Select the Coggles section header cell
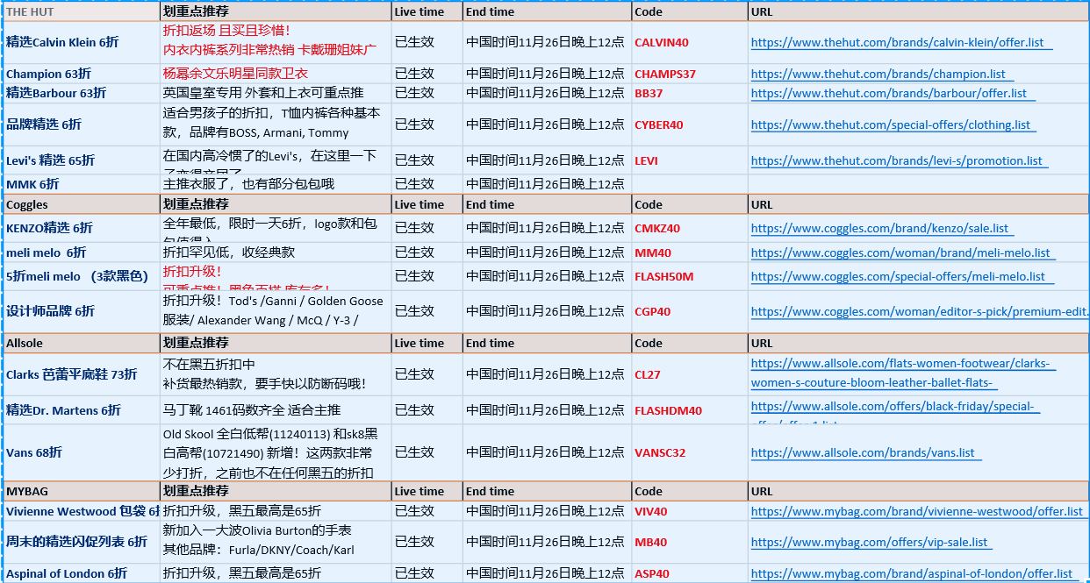1090x583 pixels. pyautogui.click(x=82, y=204)
